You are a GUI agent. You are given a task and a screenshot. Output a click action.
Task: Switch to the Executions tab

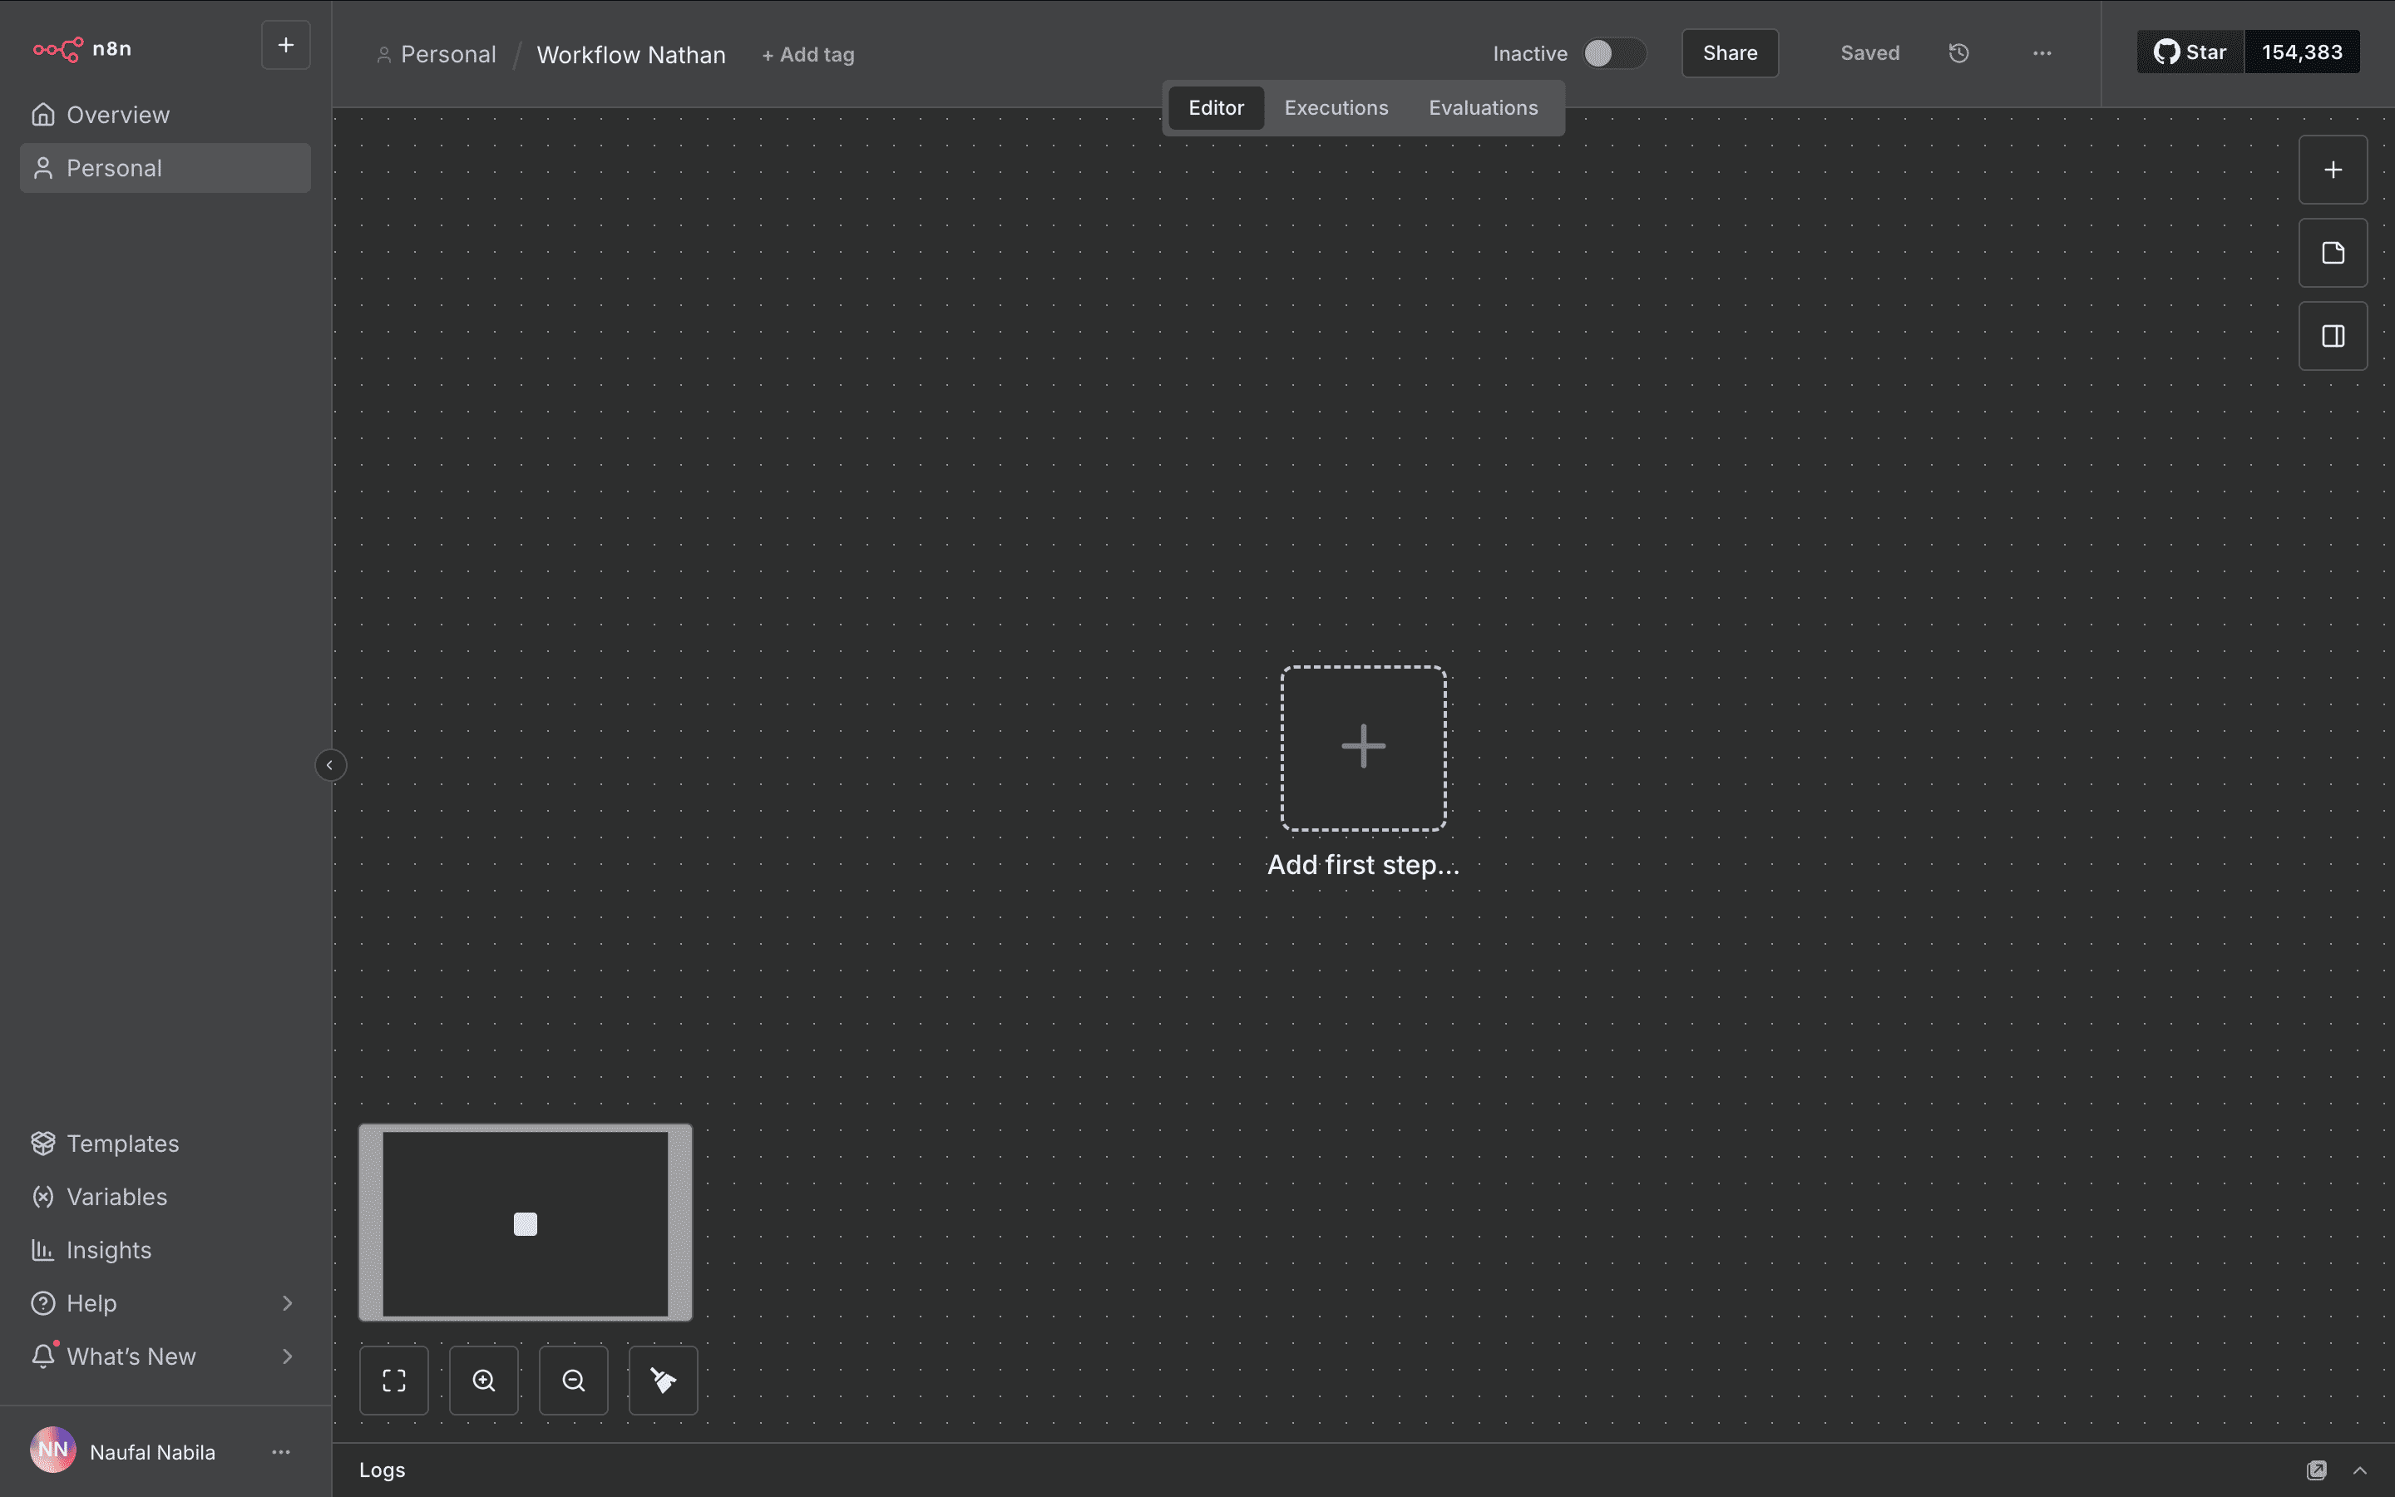[1336, 108]
